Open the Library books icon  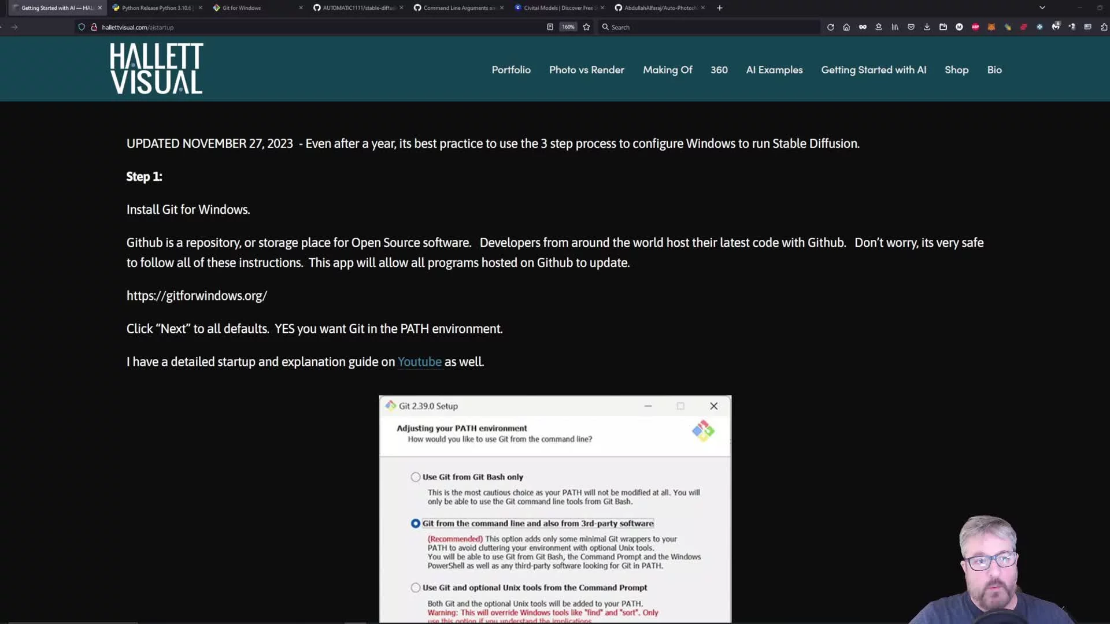[895, 27]
